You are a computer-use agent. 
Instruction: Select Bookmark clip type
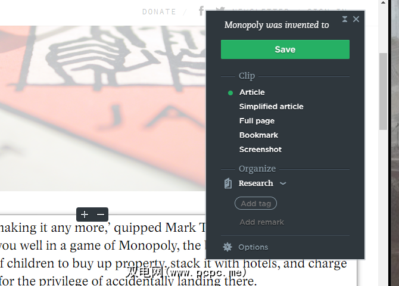pos(258,135)
